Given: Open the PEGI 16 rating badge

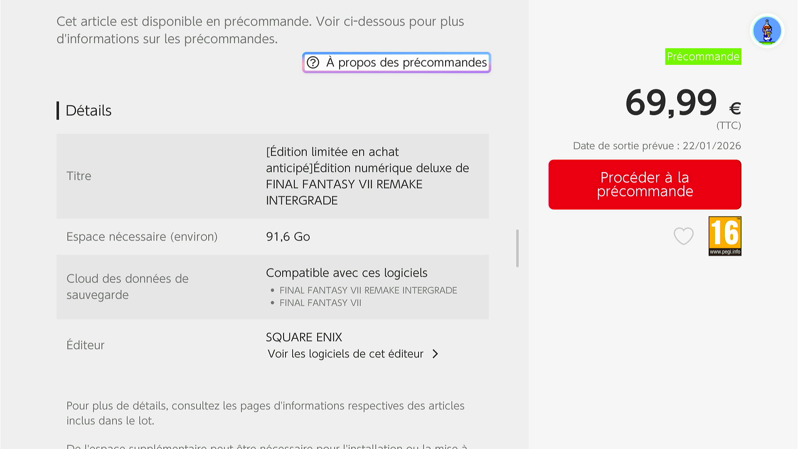Looking at the screenshot, I should pyautogui.click(x=724, y=236).
